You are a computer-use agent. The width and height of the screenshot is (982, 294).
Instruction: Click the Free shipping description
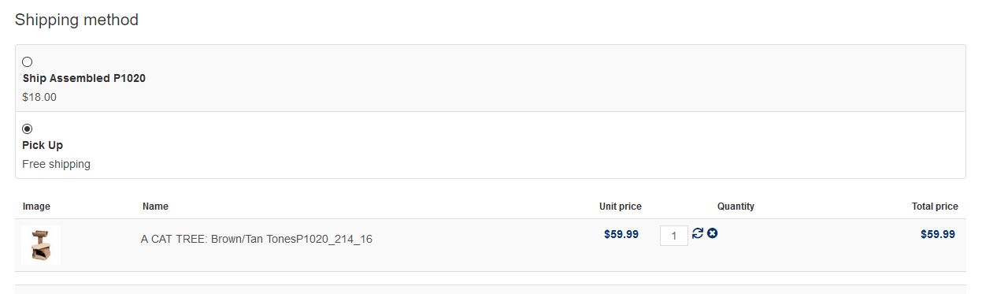tap(57, 165)
